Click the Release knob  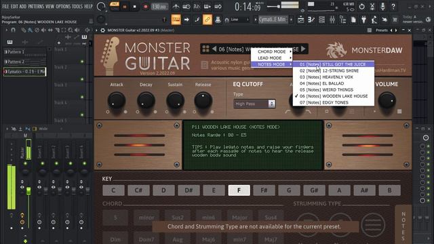pyautogui.click(x=203, y=100)
